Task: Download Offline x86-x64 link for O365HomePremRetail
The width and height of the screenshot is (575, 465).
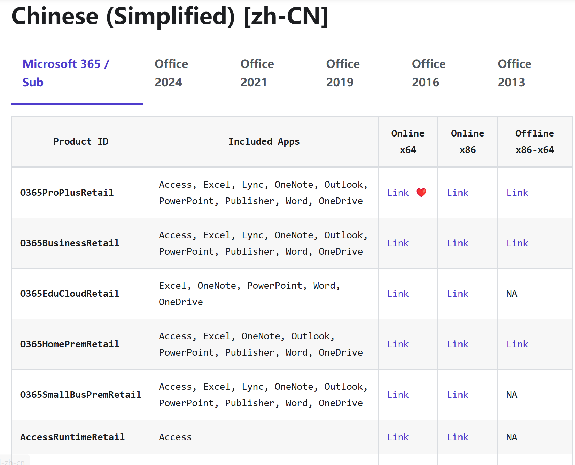Action: point(517,344)
